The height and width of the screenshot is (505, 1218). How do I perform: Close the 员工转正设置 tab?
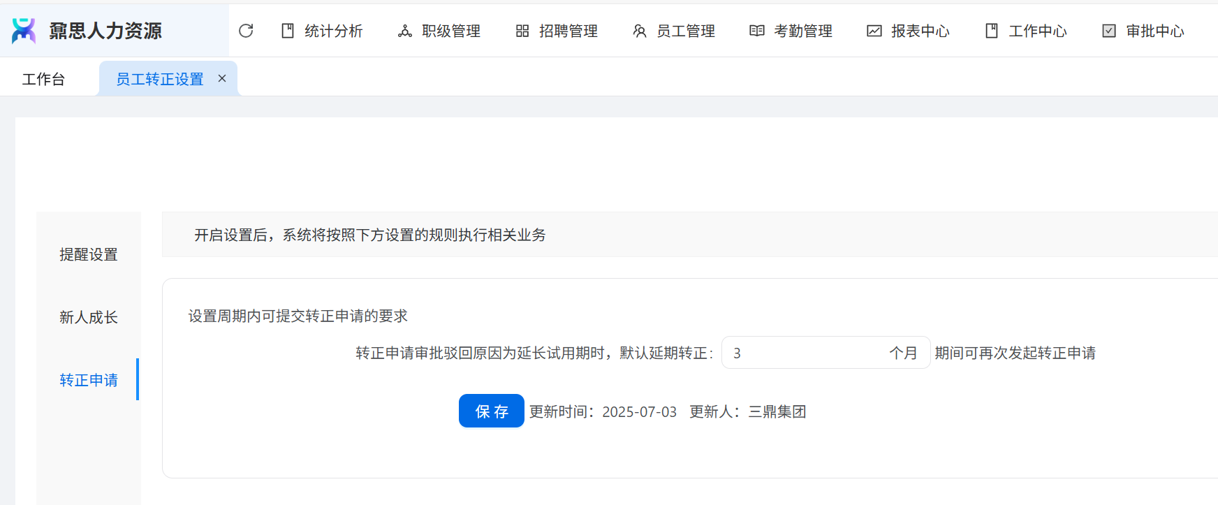pyautogui.click(x=222, y=78)
